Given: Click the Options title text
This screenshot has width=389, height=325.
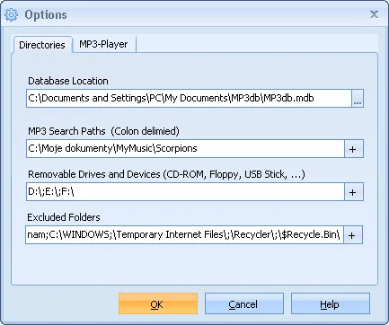Looking at the screenshot, I should (46, 14).
